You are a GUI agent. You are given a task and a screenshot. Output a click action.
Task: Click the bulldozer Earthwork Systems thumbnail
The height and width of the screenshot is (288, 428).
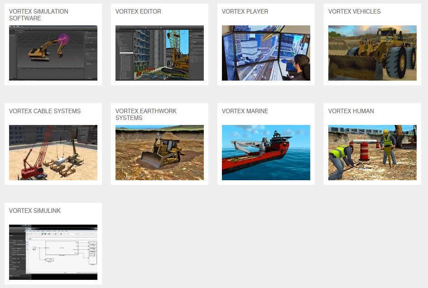coord(160,153)
